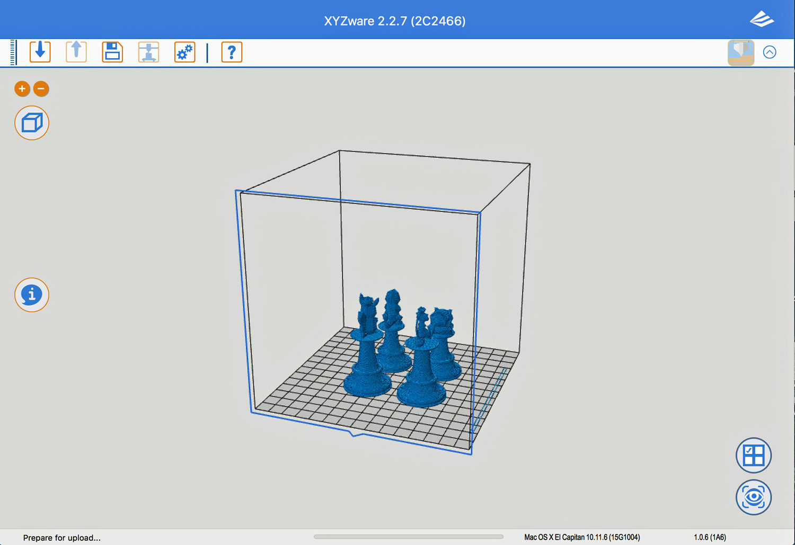
Task: Zoom out with the orange minus button
Action: 41,88
